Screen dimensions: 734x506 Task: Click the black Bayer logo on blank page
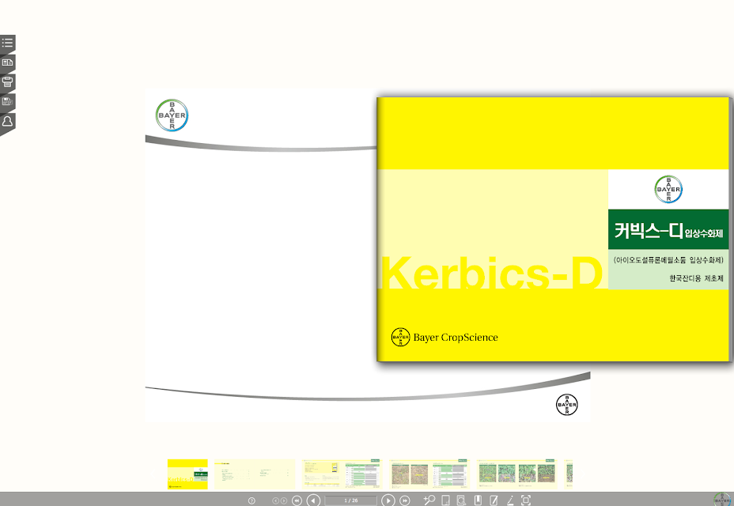click(x=567, y=405)
